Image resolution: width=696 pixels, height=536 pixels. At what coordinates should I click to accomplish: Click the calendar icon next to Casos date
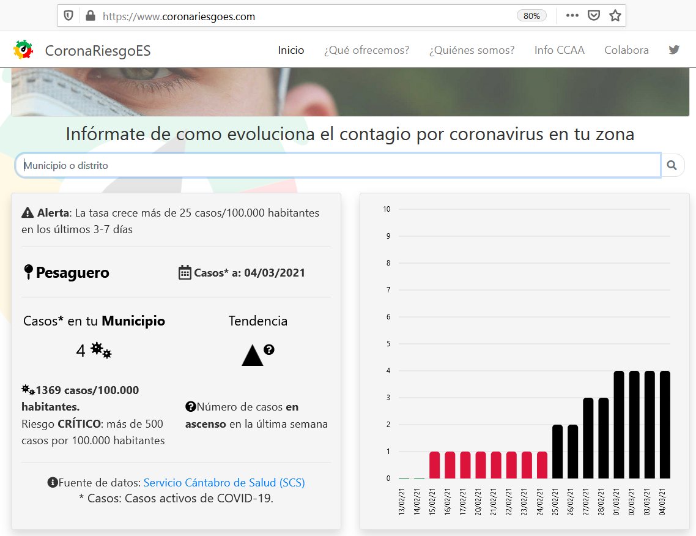(185, 272)
